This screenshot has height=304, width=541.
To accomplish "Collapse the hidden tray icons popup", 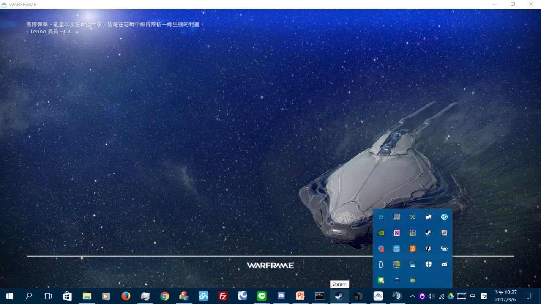I will click(413, 296).
